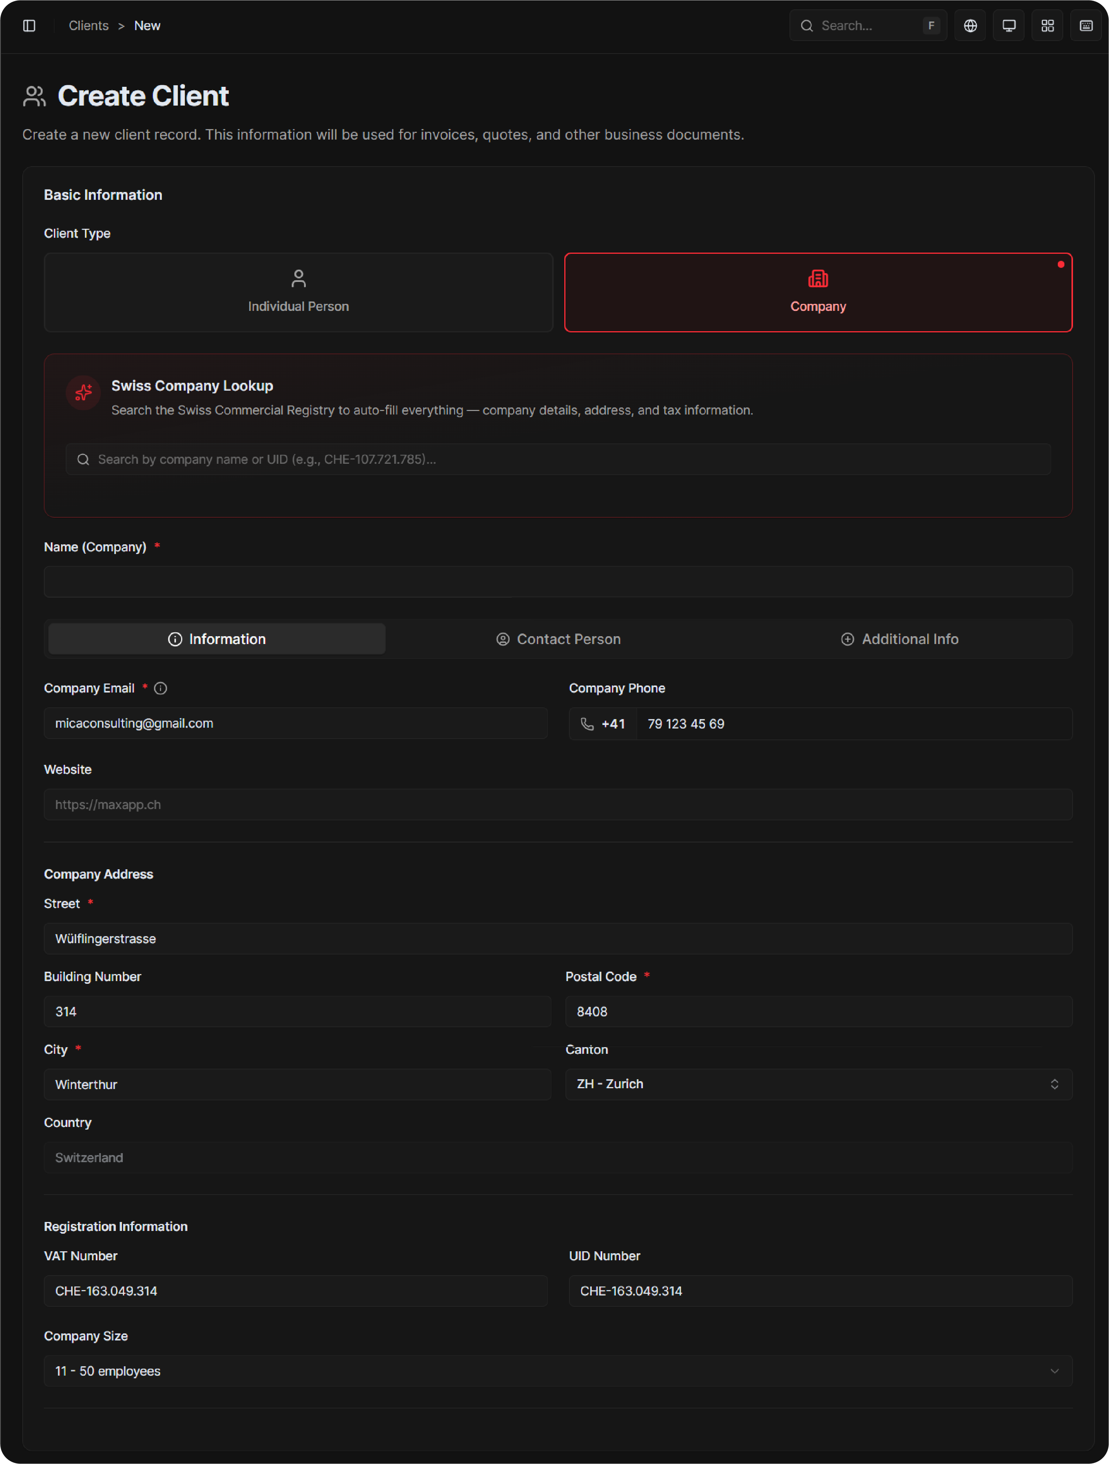Open the +41 country code selector
Image resolution: width=1109 pixels, height=1464 pixels.
point(603,723)
